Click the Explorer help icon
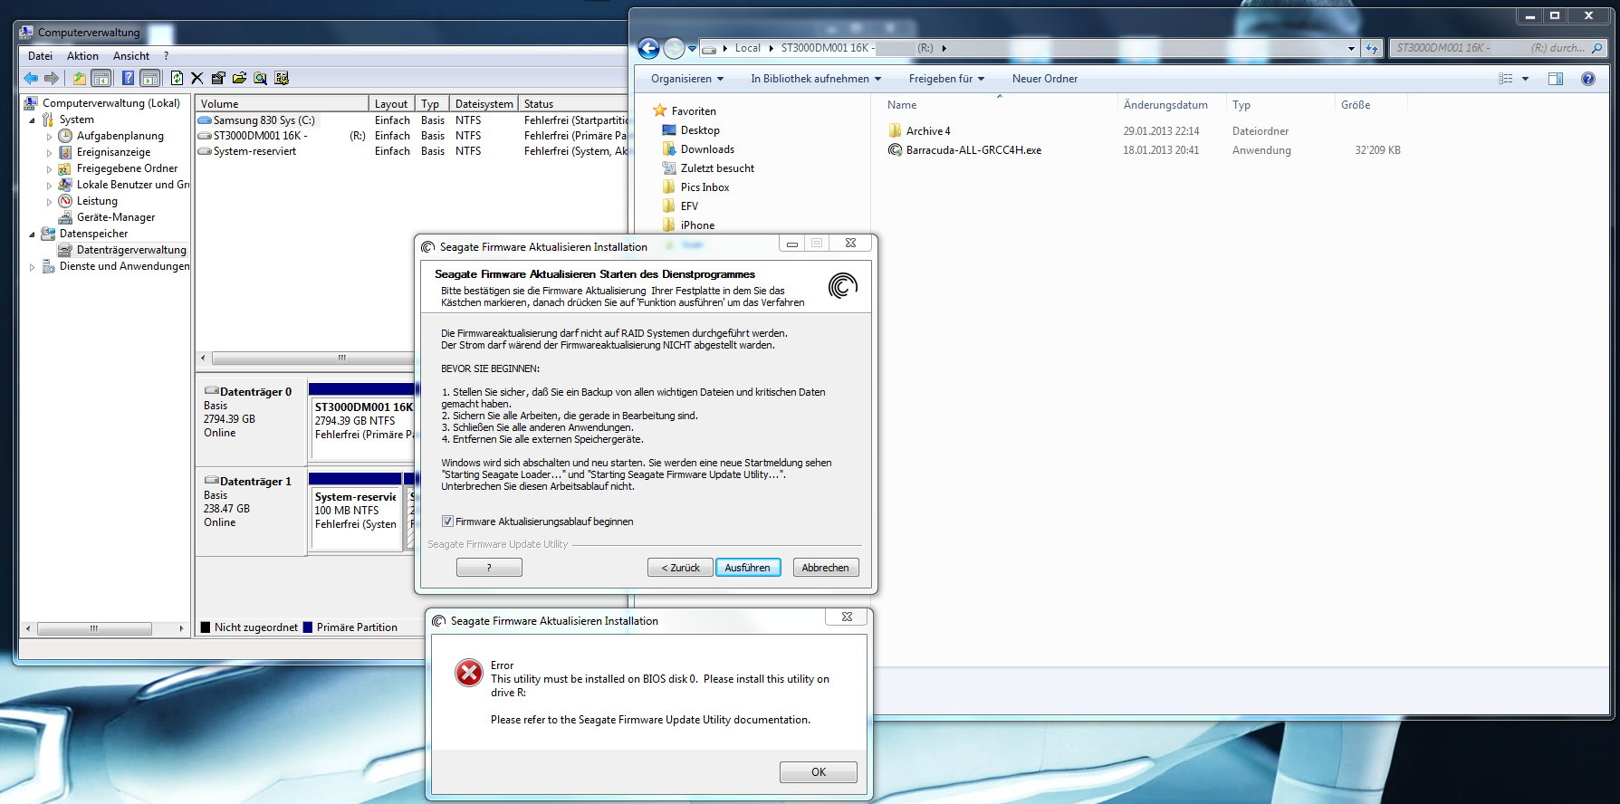Image resolution: width=1620 pixels, height=804 pixels. coord(1587,79)
